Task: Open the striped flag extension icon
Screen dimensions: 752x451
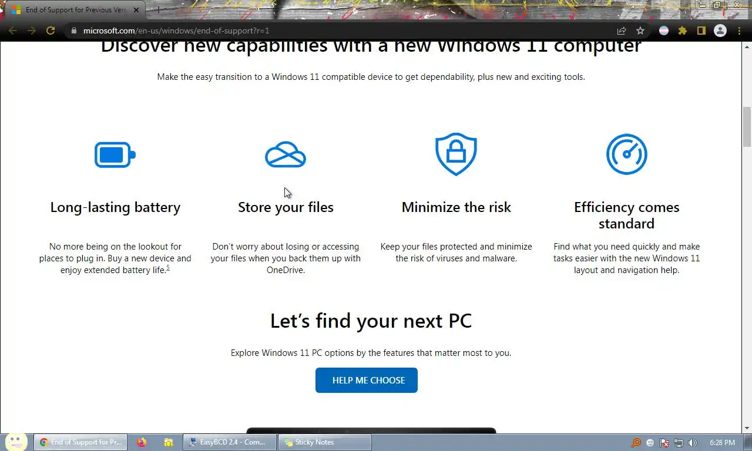Action: click(664, 31)
